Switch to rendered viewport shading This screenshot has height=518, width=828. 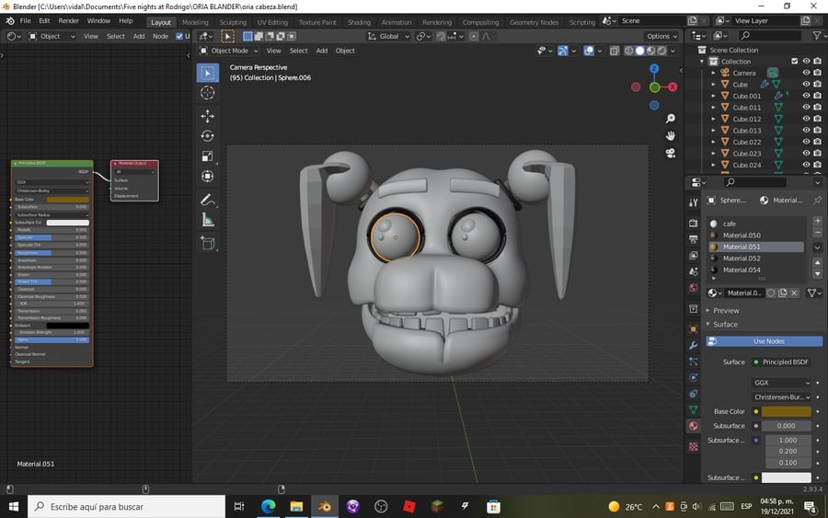661,51
